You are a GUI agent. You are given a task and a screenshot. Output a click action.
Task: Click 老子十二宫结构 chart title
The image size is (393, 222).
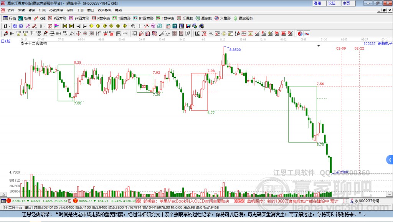pos(34,43)
